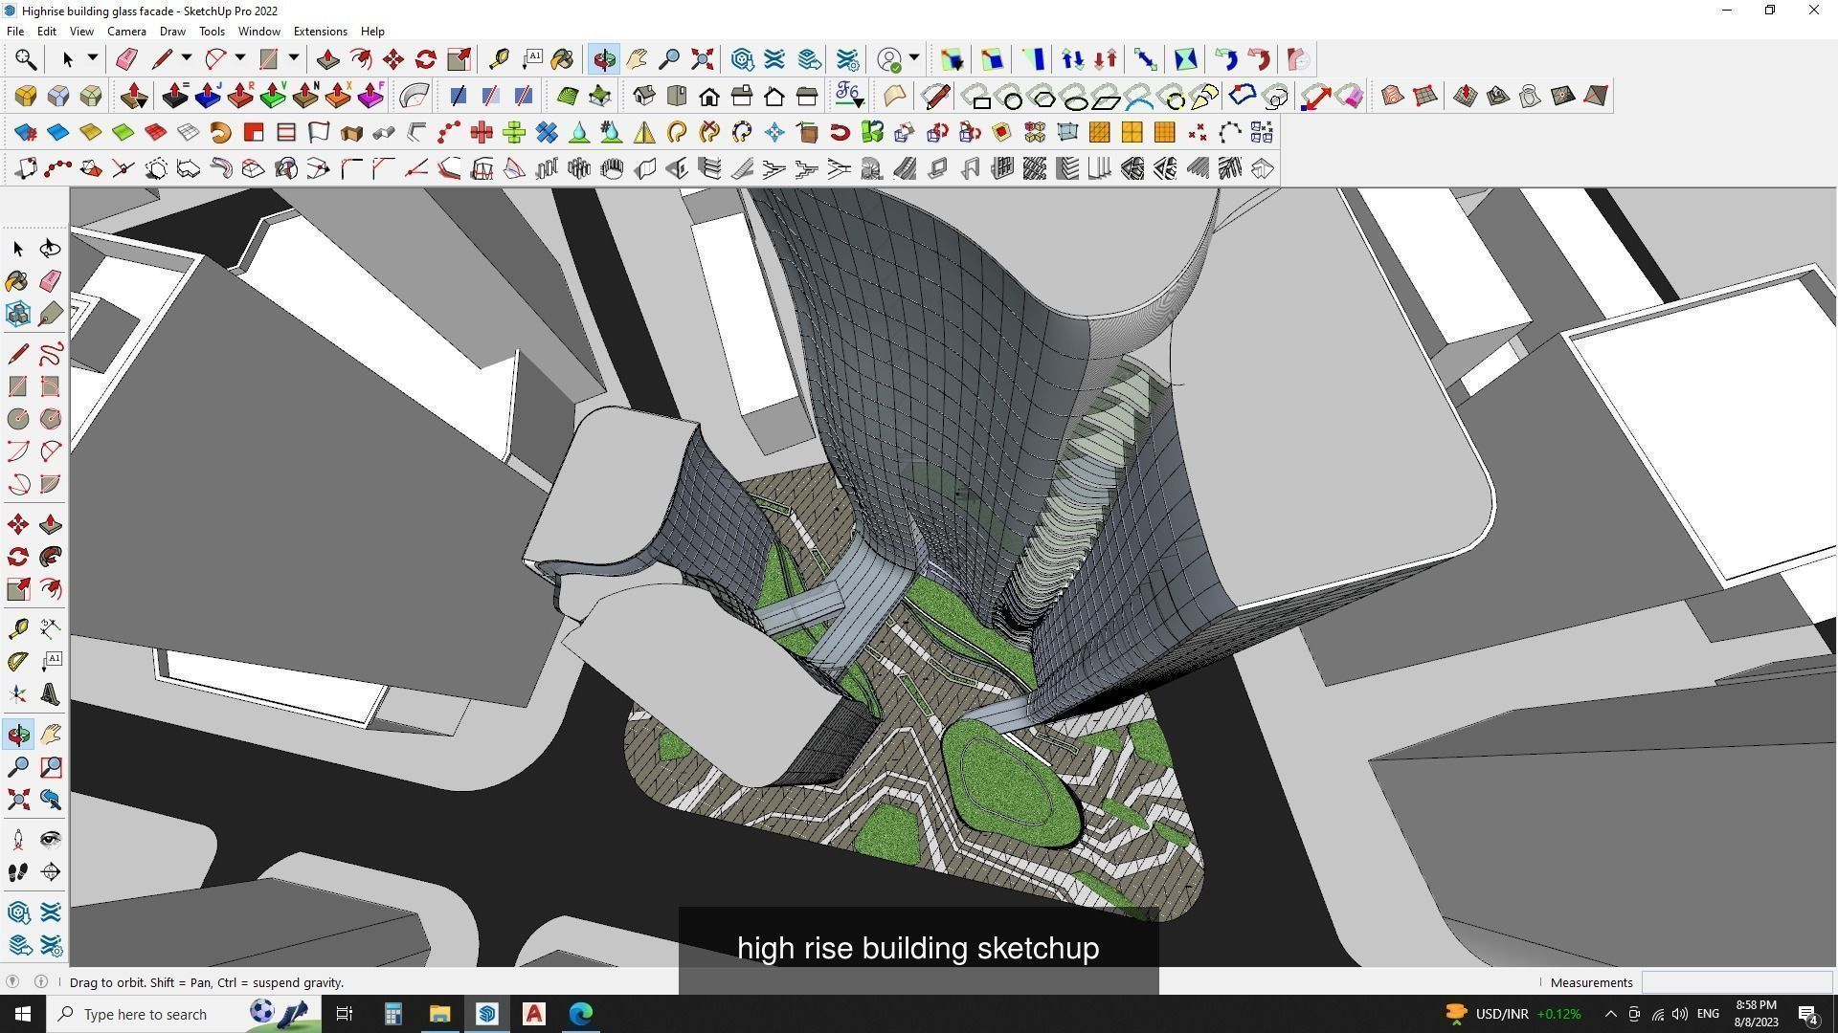Image resolution: width=1838 pixels, height=1033 pixels.
Task: Open 3D Warehouse from the top toolbar
Action: [x=742, y=59]
